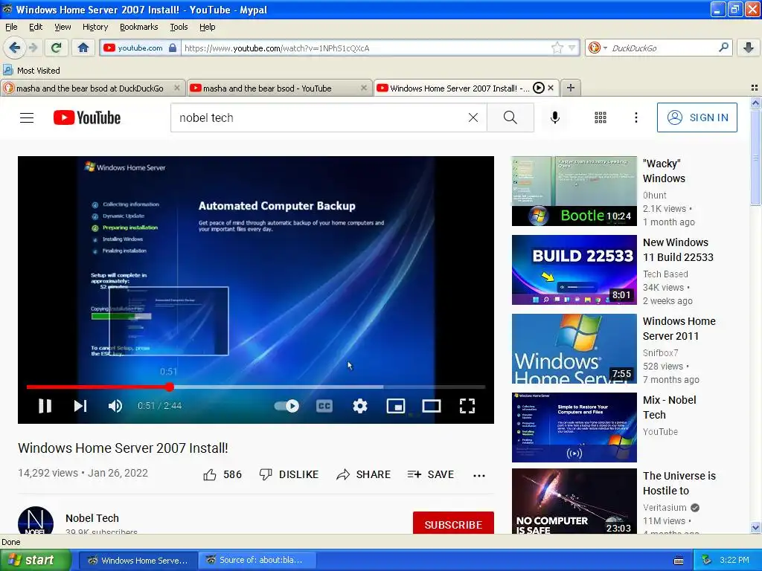Clear the YouTube search query

coord(473,117)
